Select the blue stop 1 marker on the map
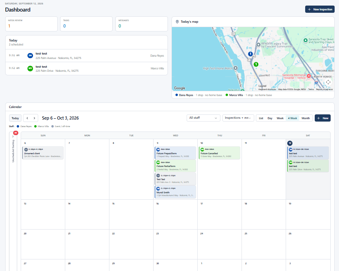 tap(250, 54)
